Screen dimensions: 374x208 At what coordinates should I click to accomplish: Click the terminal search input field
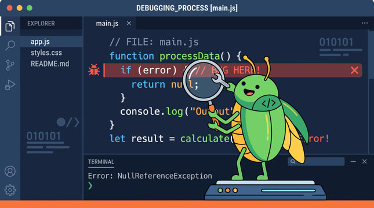316,161
